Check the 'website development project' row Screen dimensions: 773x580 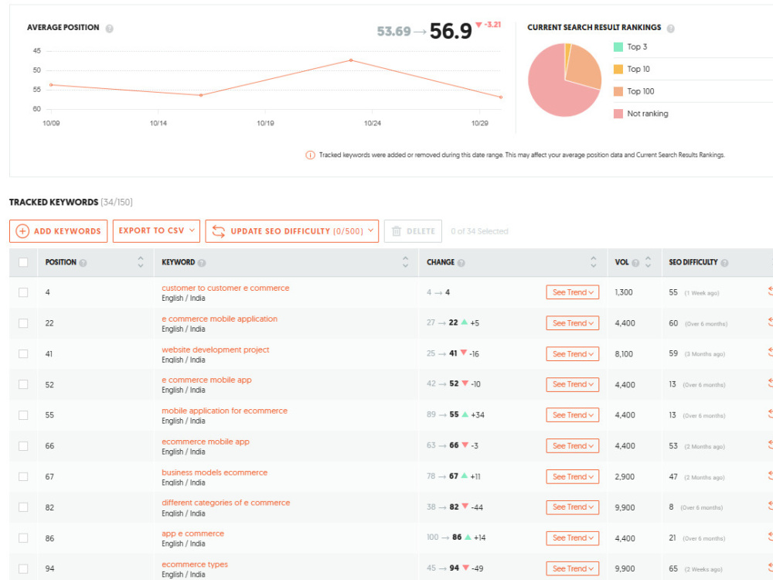[x=23, y=353]
